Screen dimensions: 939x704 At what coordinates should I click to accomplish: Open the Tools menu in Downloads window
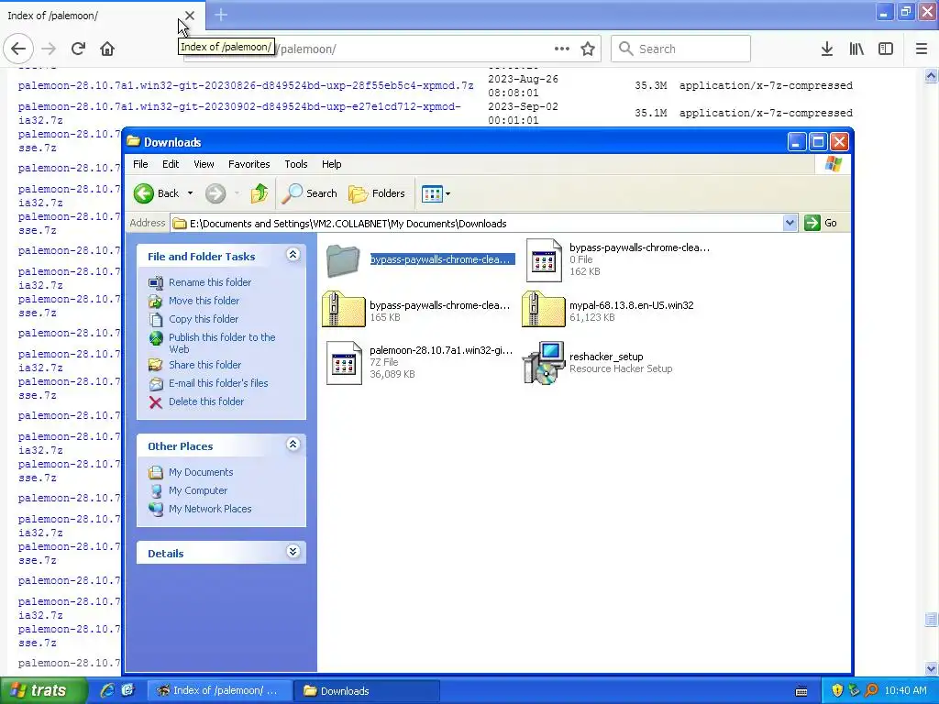click(296, 164)
